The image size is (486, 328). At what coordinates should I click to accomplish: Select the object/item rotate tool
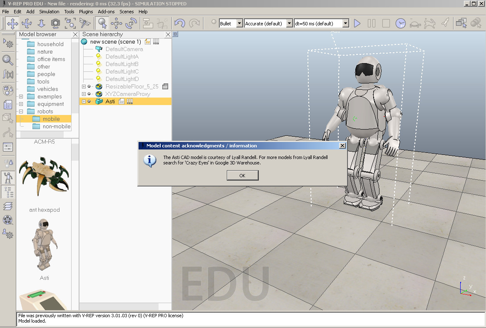point(131,24)
